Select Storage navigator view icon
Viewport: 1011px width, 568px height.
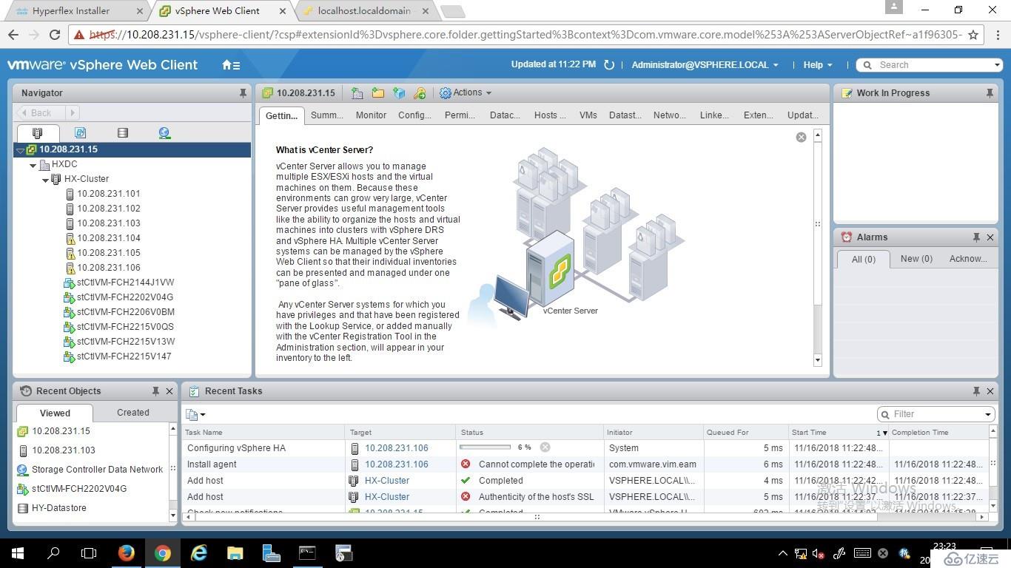(123, 133)
